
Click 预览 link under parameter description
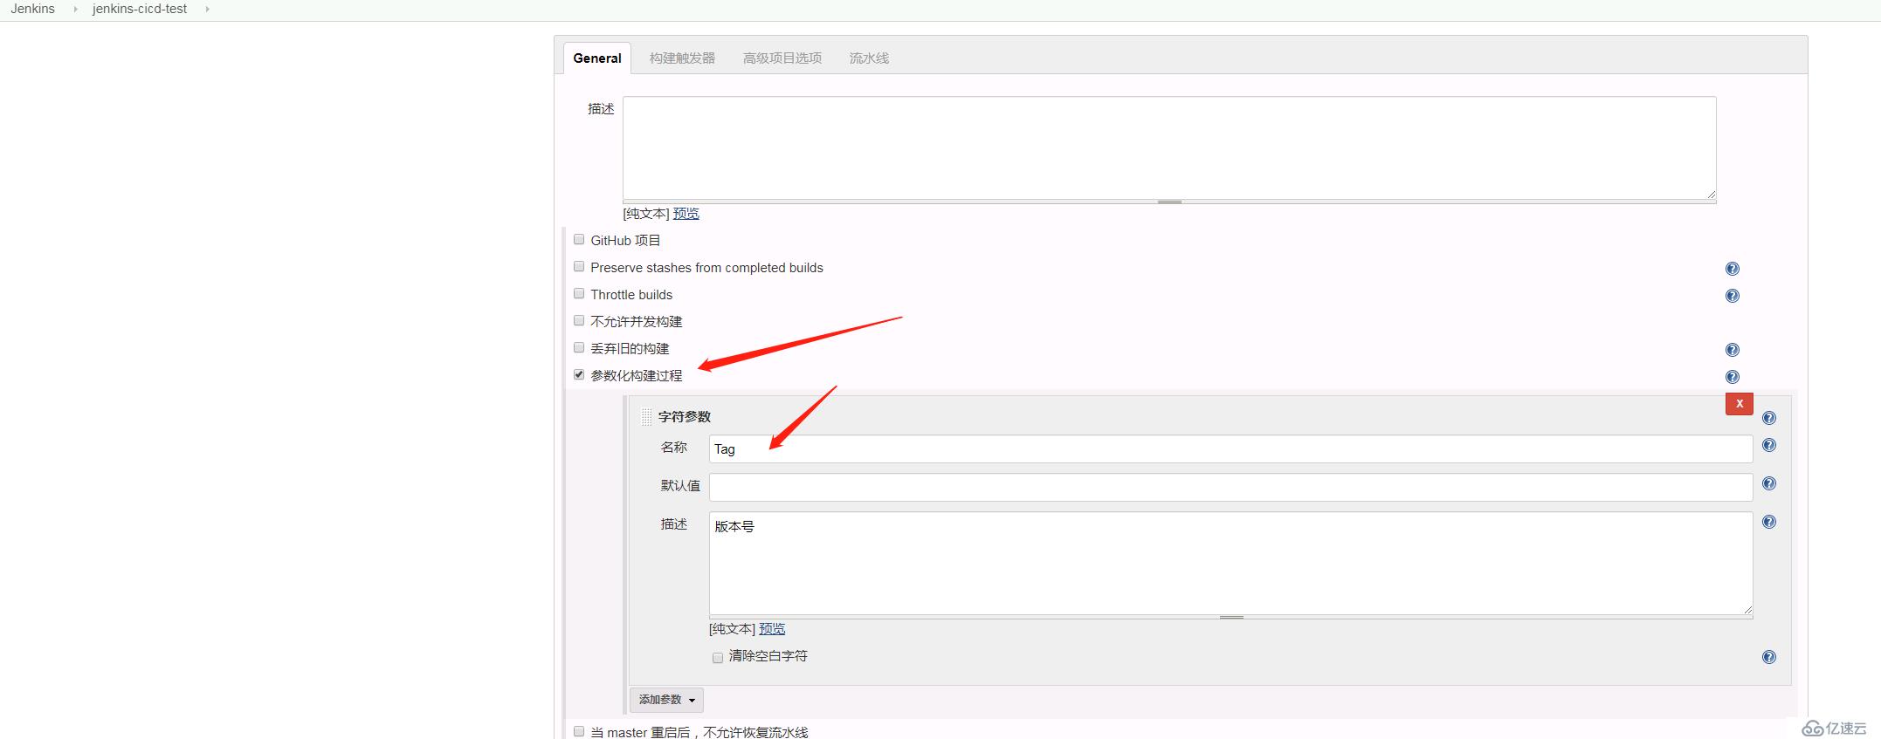(x=772, y=629)
